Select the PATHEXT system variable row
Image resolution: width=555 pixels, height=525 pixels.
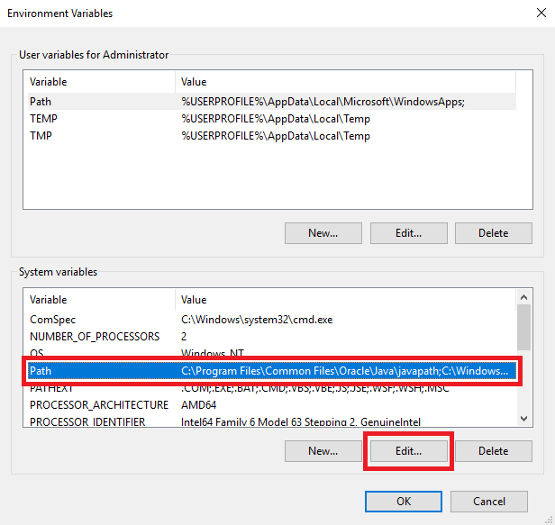tap(271, 388)
